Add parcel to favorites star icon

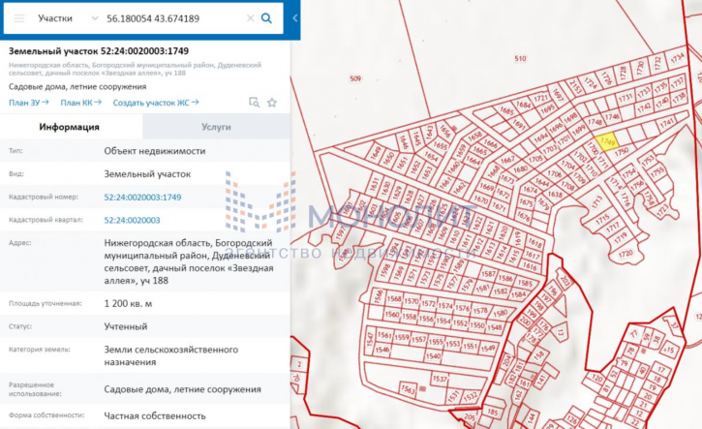click(x=272, y=103)
